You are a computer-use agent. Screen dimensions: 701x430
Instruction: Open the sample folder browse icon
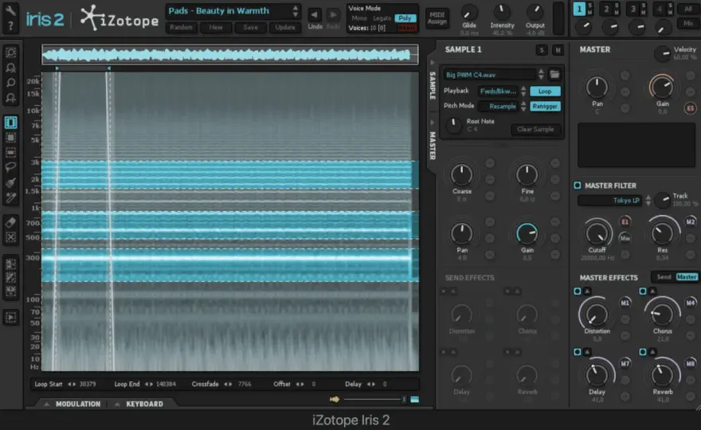tap(554, 74)
